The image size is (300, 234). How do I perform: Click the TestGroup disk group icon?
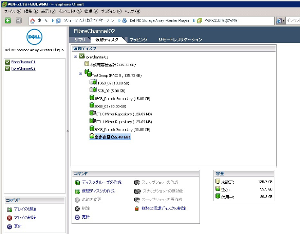click(x=88, y=73)
